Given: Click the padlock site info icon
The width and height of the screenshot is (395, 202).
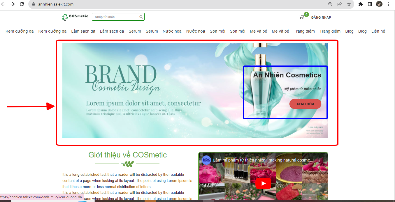Looking at the screenshot, I should click(x=33, y=4).
